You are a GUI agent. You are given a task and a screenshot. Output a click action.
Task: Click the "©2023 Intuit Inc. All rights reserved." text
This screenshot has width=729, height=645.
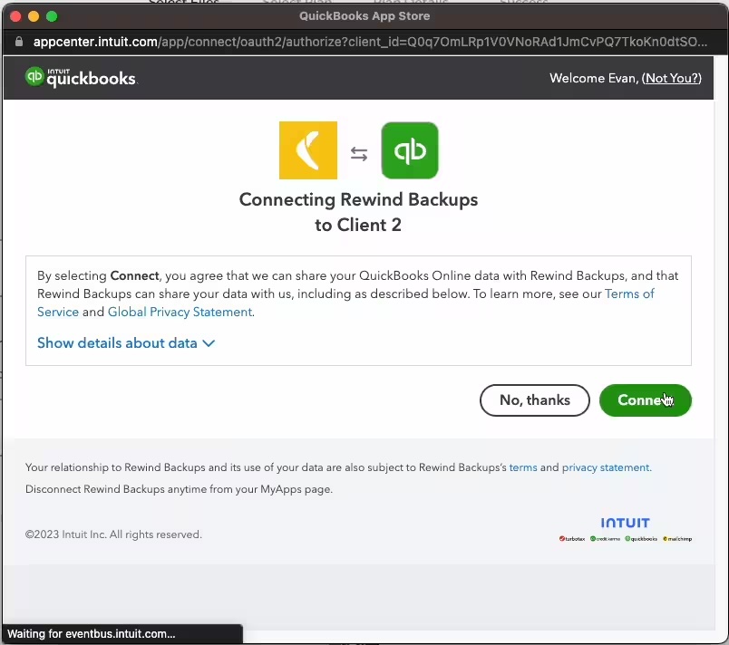(113, 534)
